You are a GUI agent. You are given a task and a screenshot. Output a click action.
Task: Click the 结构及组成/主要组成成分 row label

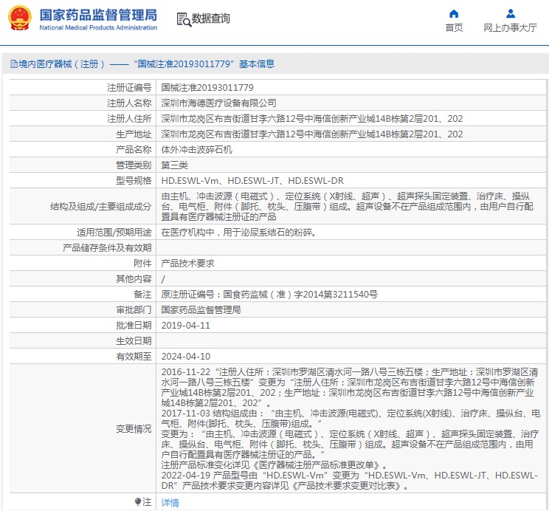[x=101, y=207]
